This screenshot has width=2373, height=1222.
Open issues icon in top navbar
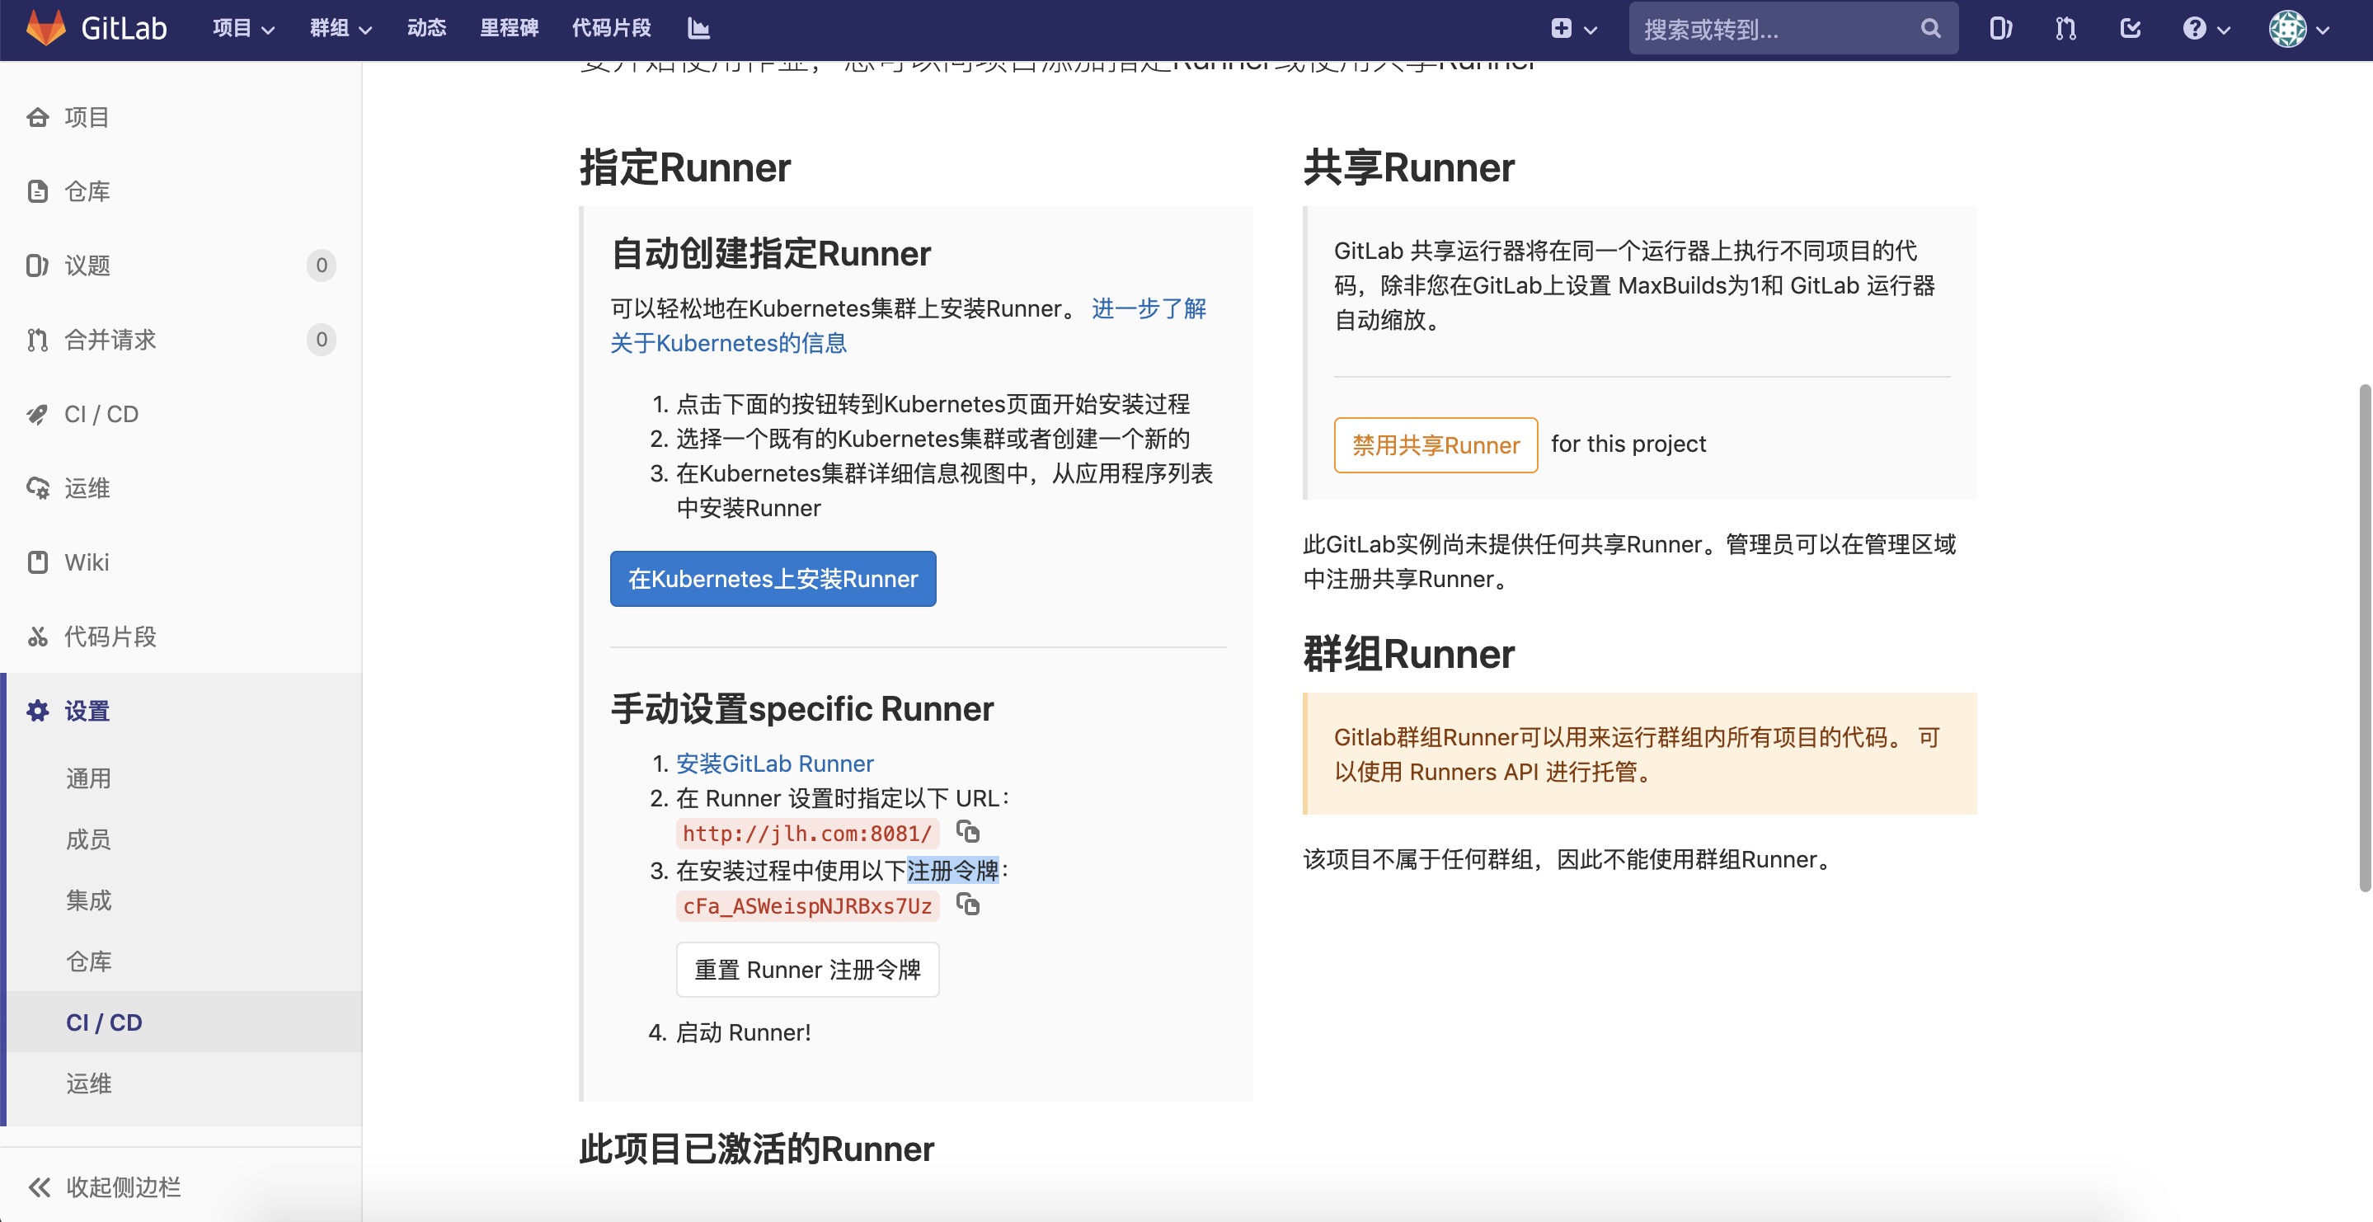2000,29
